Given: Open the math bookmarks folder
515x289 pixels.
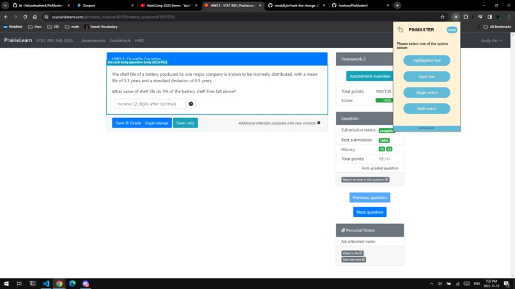Looking at the screenshot, I should tap(72, 27).
